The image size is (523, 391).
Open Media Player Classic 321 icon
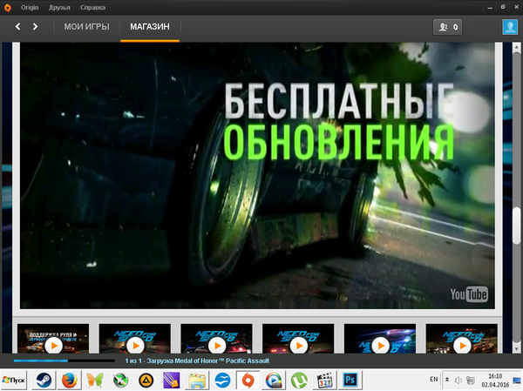(x=324, y=380)
